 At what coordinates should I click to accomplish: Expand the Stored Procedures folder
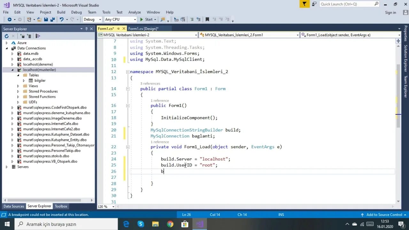[18, 91]
